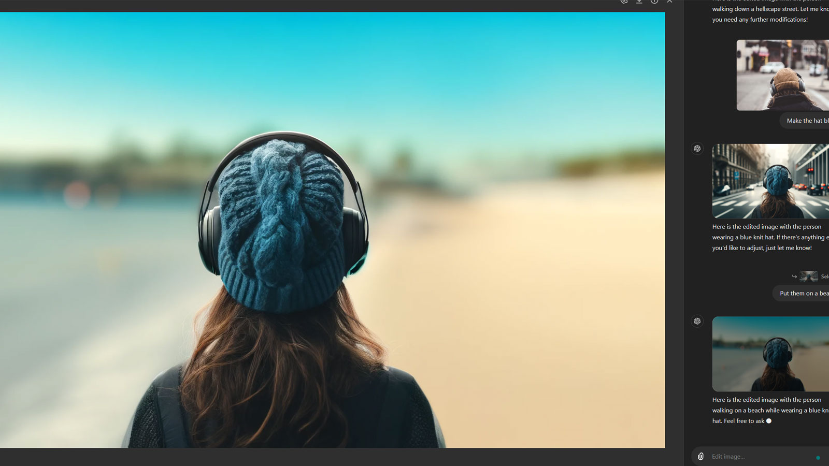
Task: Click the reply arrow icon near selection thumbnail
Action: pos(794,276)
